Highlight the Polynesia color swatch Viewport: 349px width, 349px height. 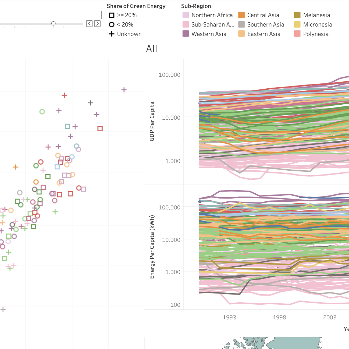tap(297, 34)
